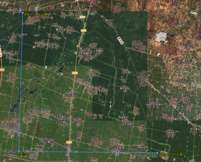201x162 pixels.
Task: Click the 总长: 10.007公里 distance label
Action: [x=36, y=14]
